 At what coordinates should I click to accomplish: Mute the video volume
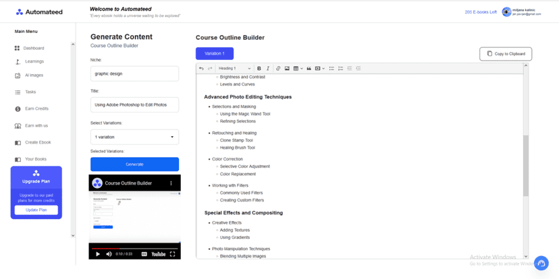point(109,254)
